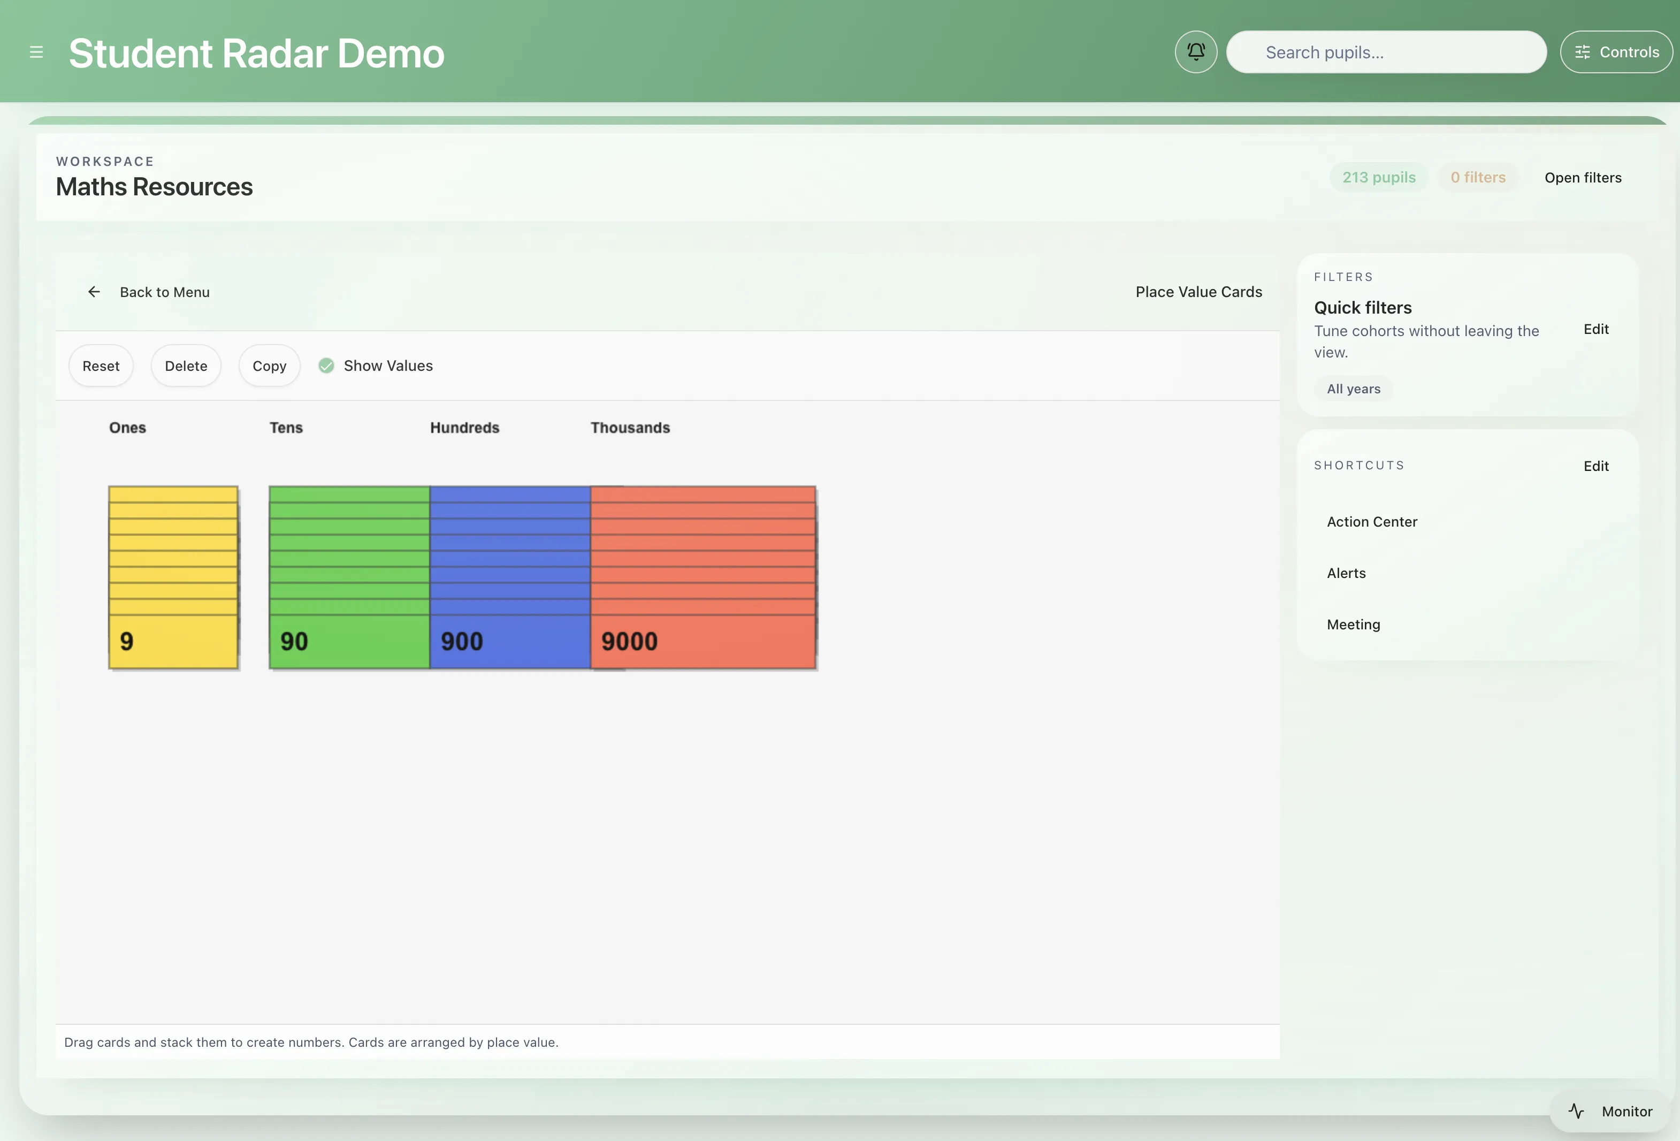Click the notification bell icon
The image size is (1680, 1141).
(x=1196, y=52)
